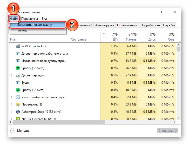The image size is (189, 145).
Task: Open the Вид menu
Action: [x=44, y=19]
